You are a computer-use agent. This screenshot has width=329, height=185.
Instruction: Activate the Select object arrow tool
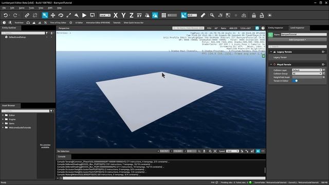coord(45,15)
